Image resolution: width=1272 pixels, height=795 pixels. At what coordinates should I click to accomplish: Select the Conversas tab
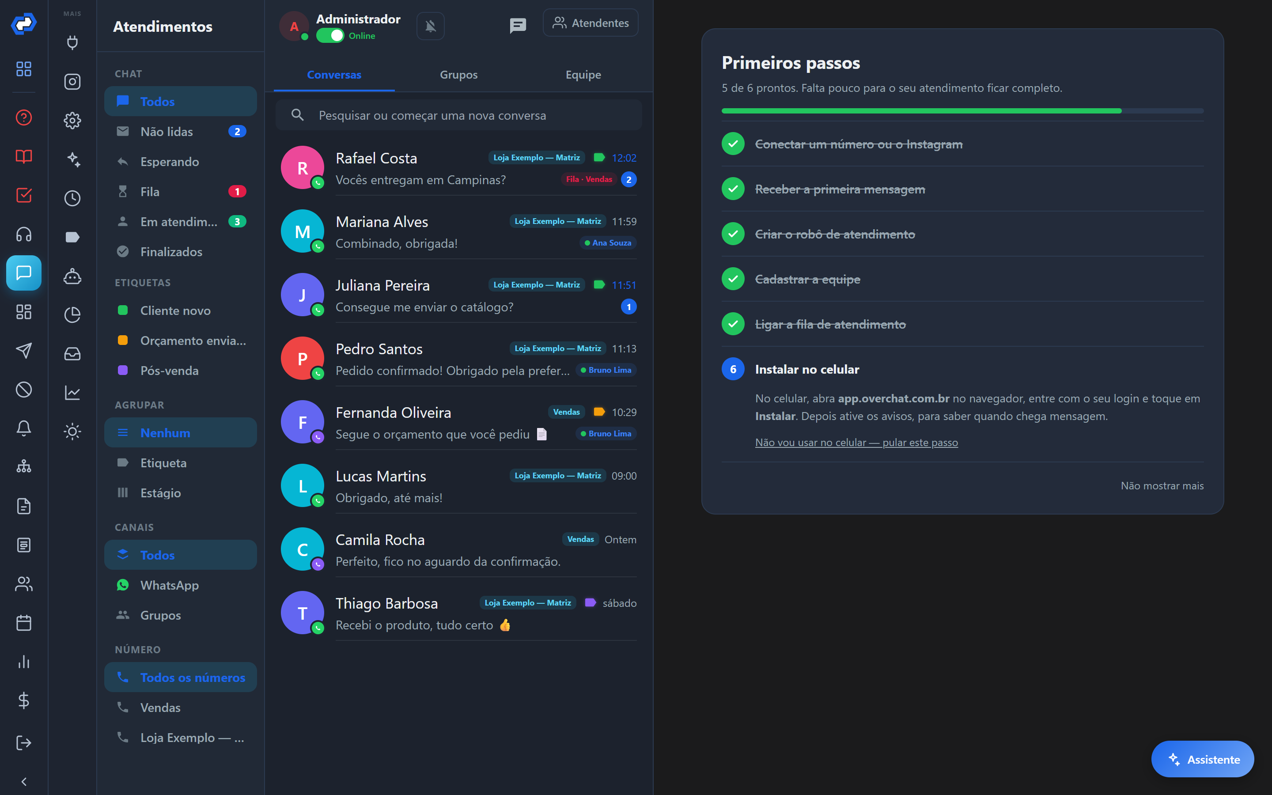(x=334, y=75)
